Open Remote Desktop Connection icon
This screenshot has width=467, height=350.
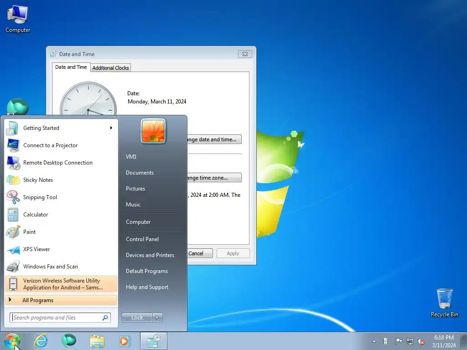click(x=12, y=163)
